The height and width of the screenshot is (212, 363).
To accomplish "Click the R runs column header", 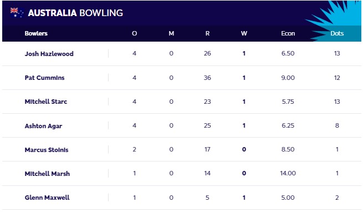I will pos(207,33).
